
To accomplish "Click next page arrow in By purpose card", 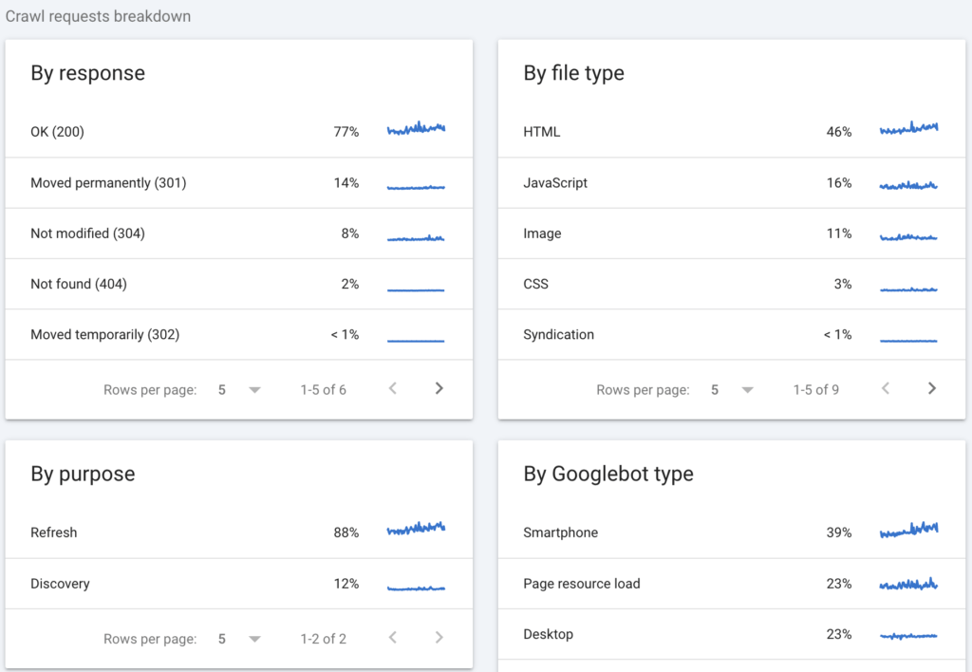I will [439, 638].
